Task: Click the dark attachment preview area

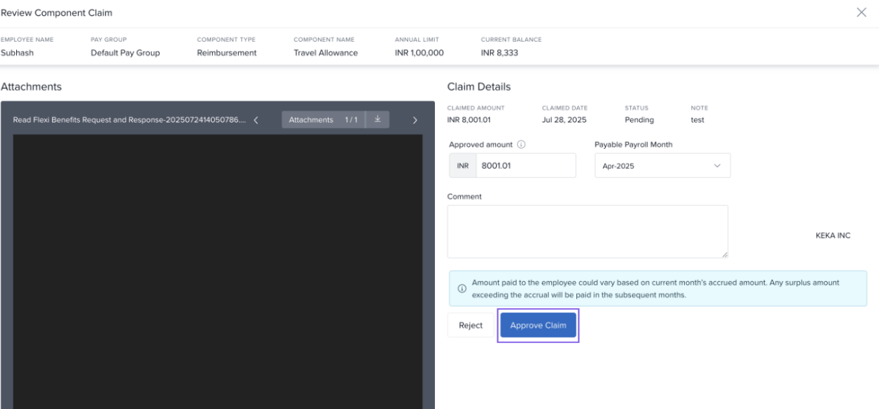Action: (217, 271)
